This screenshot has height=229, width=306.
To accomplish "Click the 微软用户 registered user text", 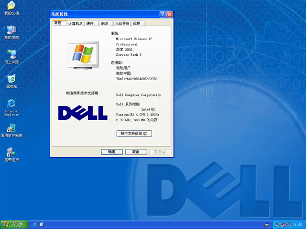I will click(123, 68).
